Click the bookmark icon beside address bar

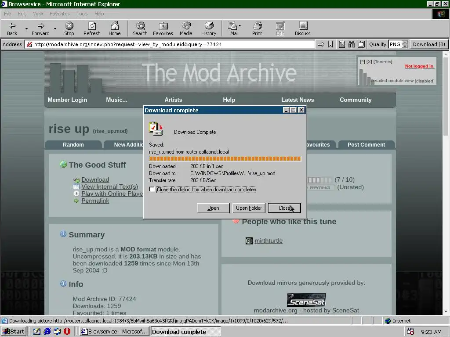(330, 44)
